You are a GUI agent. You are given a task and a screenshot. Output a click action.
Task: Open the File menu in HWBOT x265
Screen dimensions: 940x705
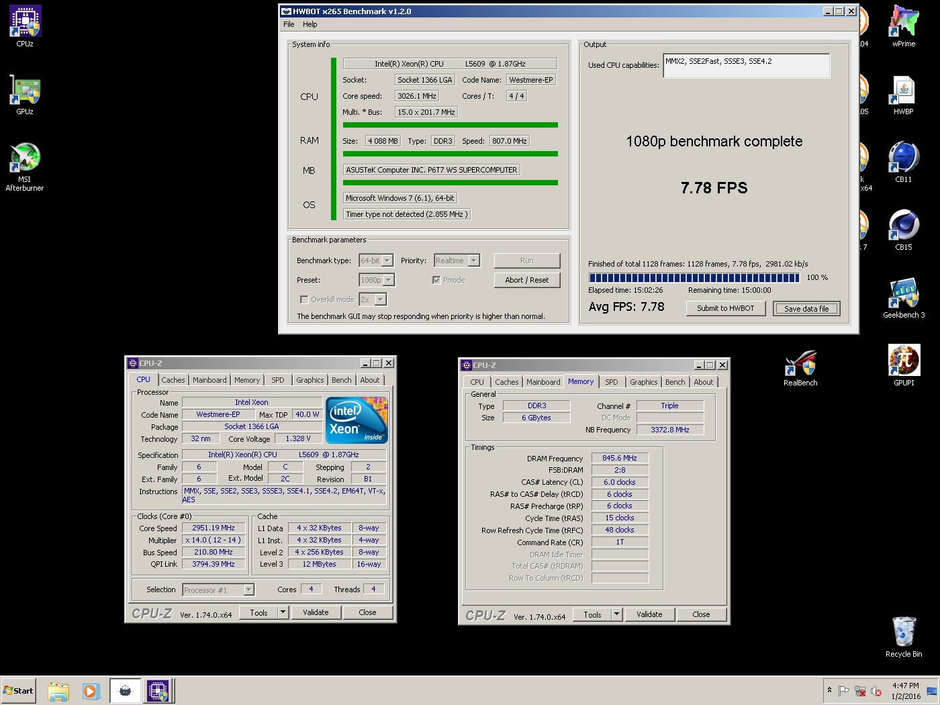tap(289, 24)
